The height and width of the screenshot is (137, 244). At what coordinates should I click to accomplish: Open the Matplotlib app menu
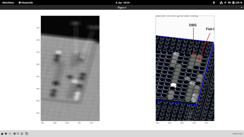(x=26, y=3)
